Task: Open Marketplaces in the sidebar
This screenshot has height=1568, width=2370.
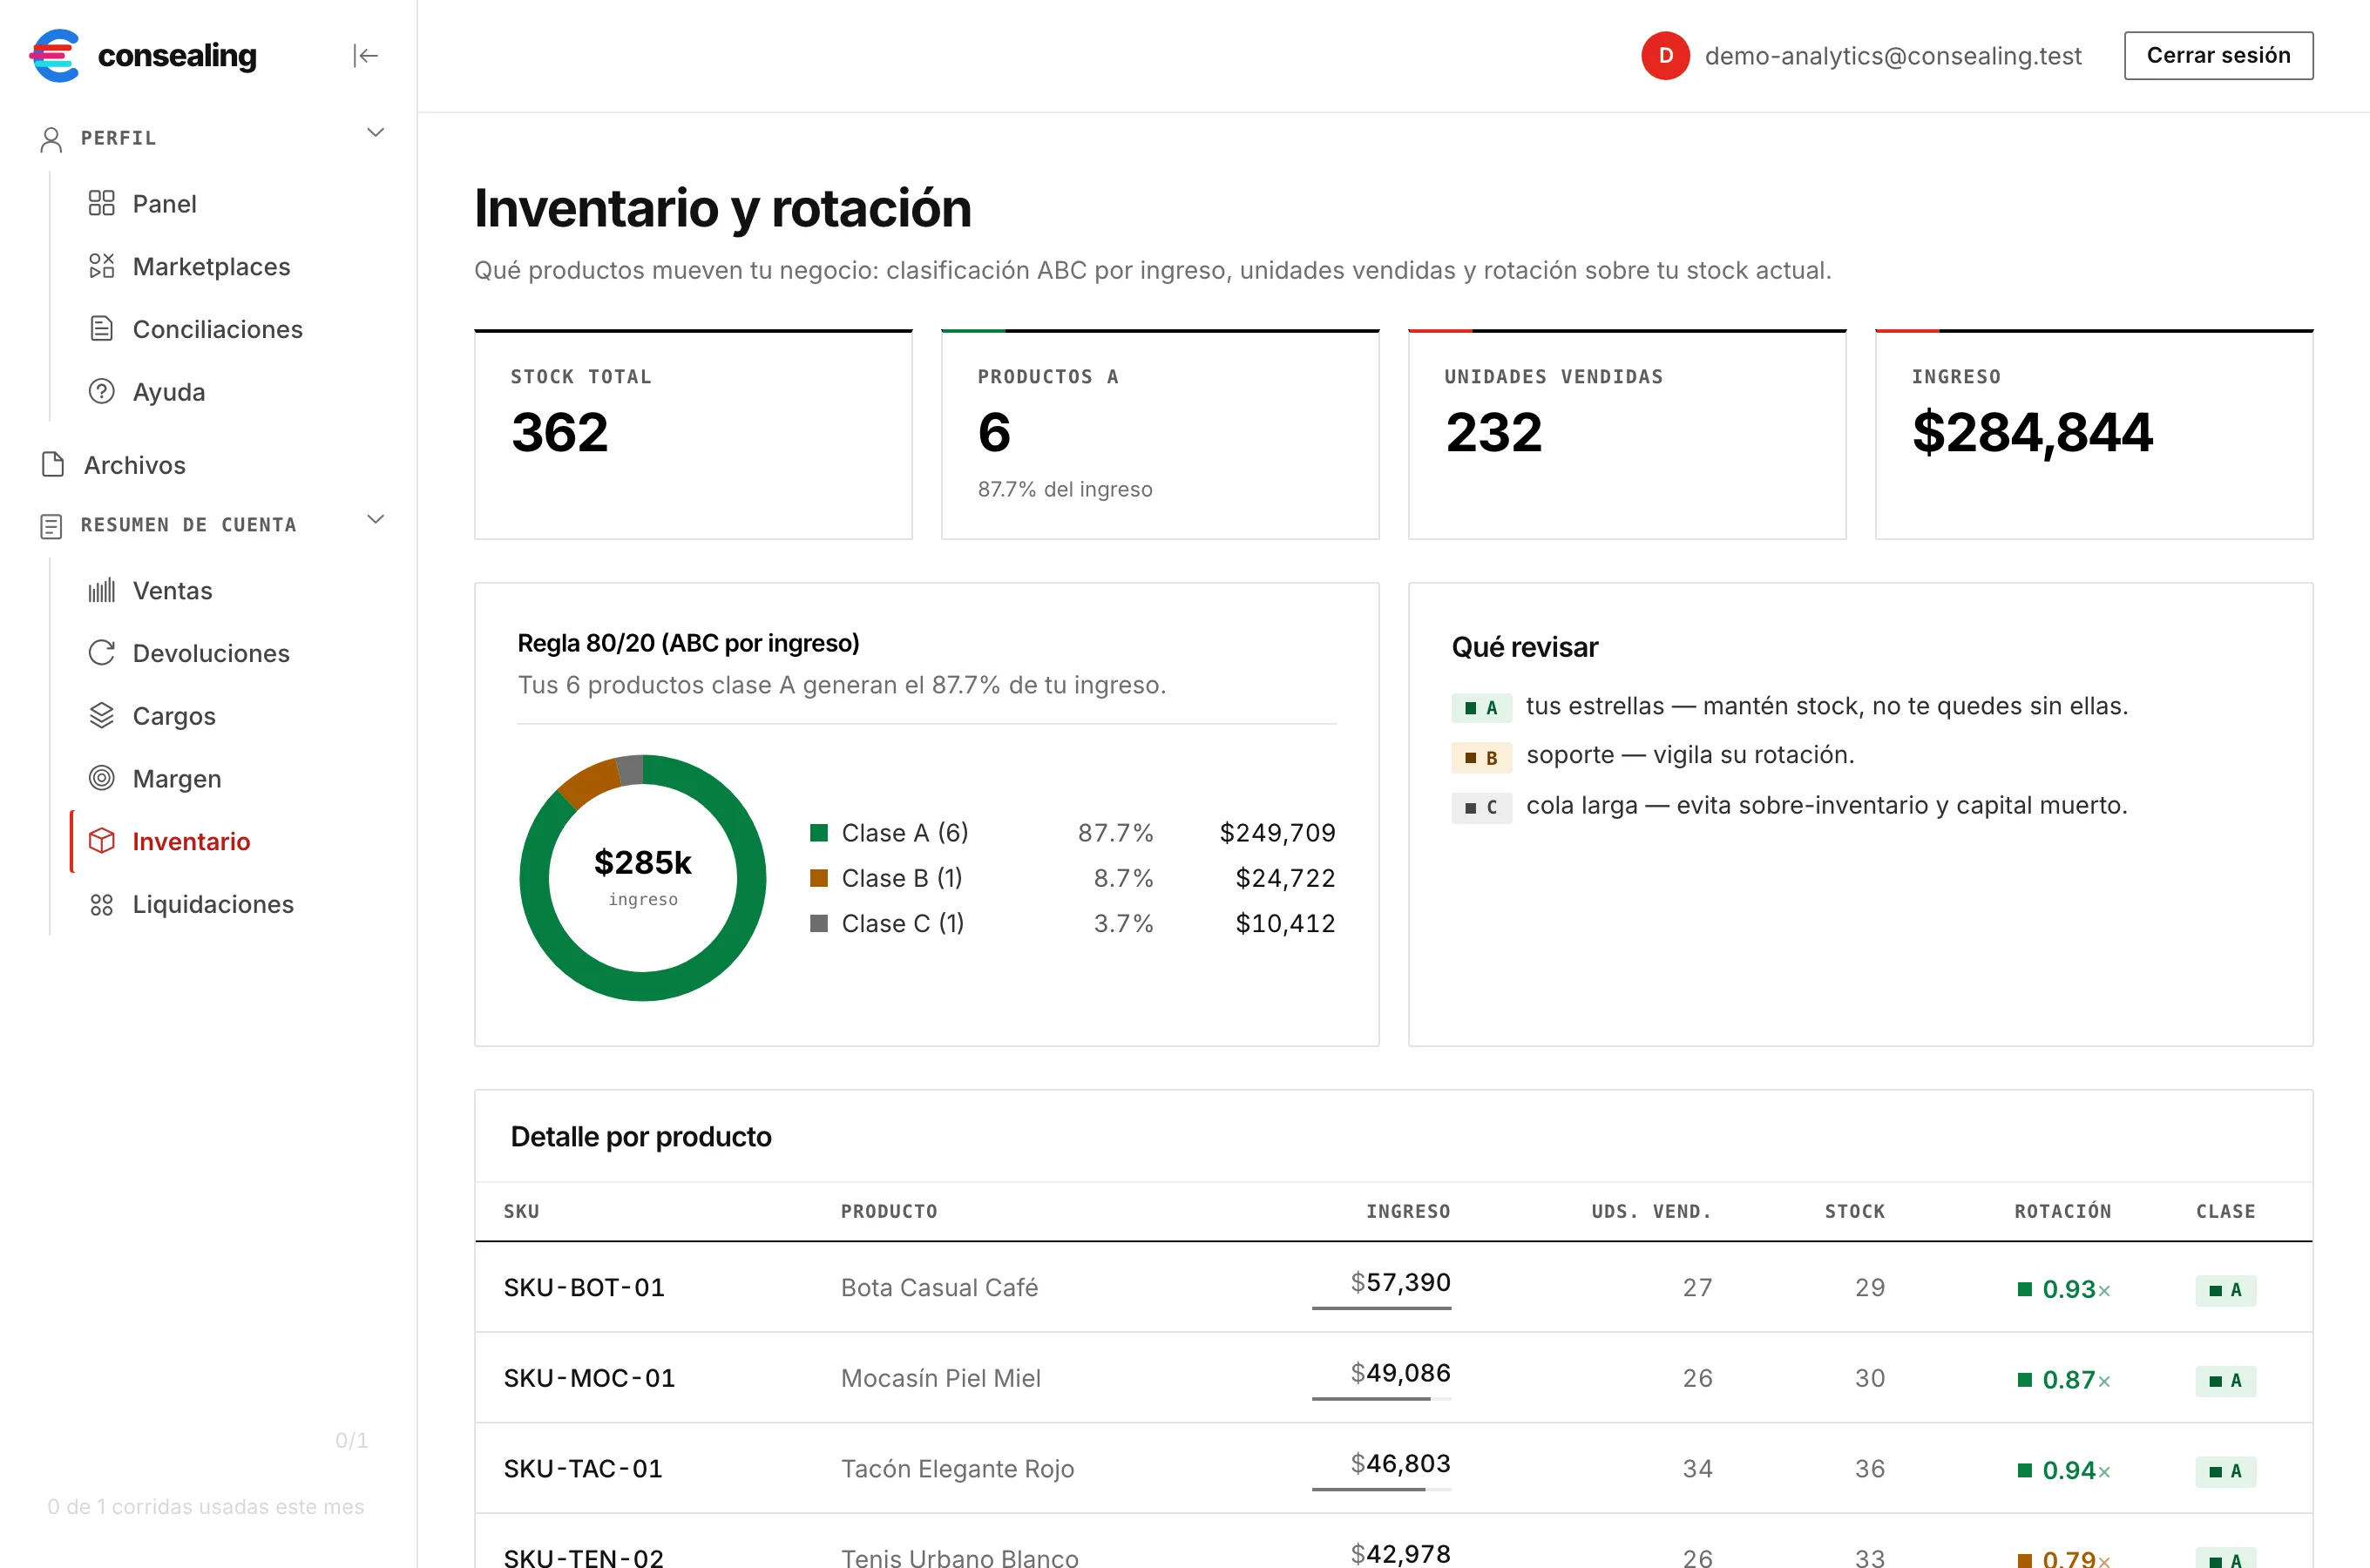Action: [211, 267]
